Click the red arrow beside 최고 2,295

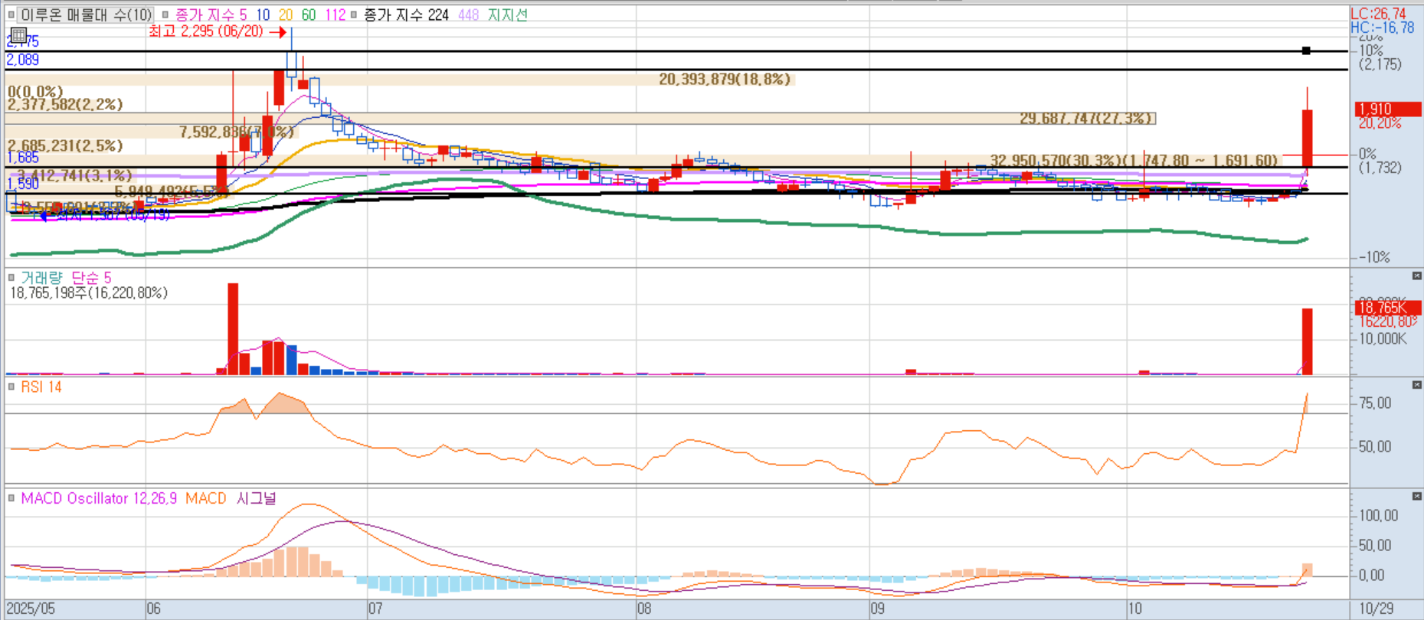pos(278,32)
